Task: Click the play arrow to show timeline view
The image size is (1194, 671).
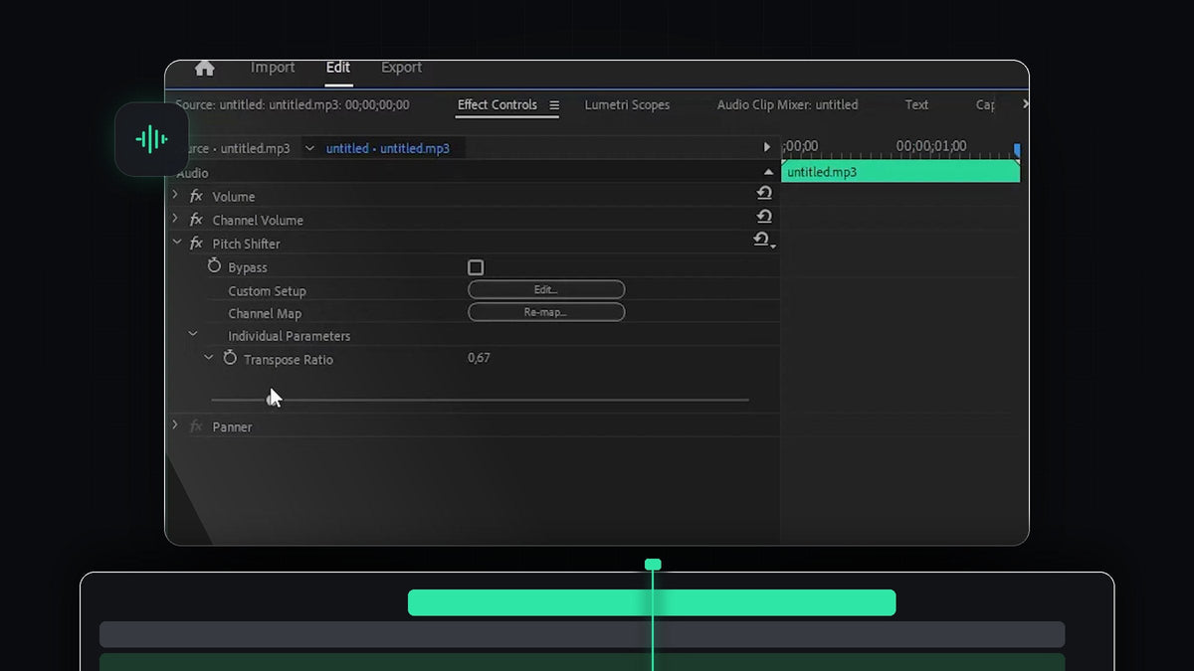Action: tap(767, 147)
